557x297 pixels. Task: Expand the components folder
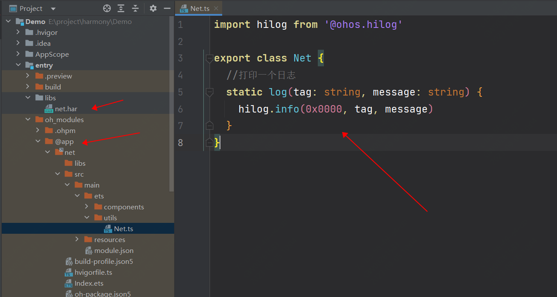click(87, 207)
